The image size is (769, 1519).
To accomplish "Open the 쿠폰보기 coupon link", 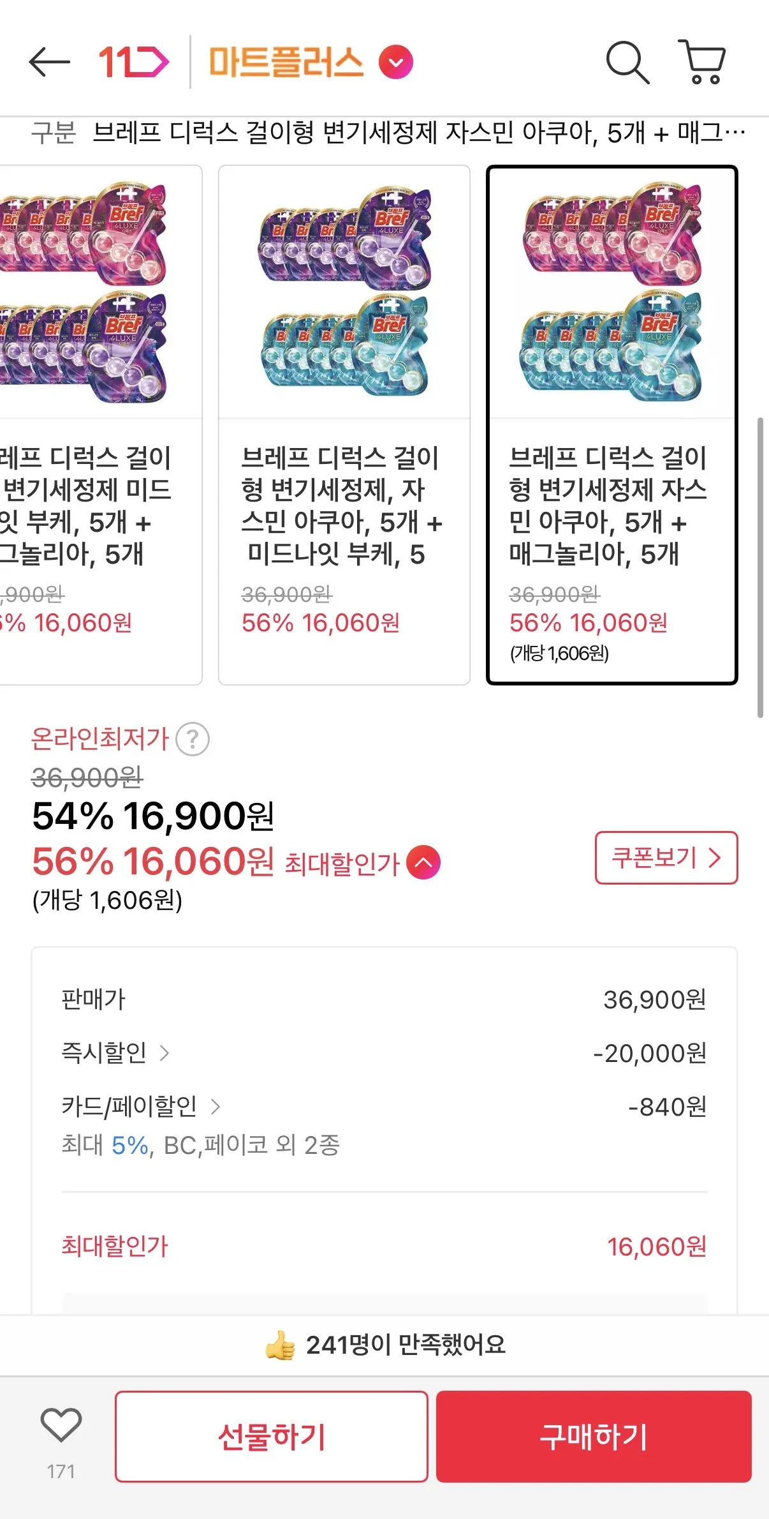I will 665,858.
